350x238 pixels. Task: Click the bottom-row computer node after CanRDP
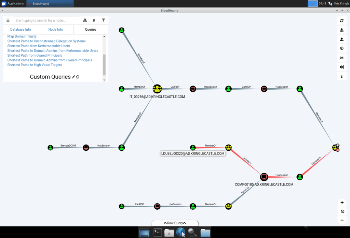pos(157,206)
